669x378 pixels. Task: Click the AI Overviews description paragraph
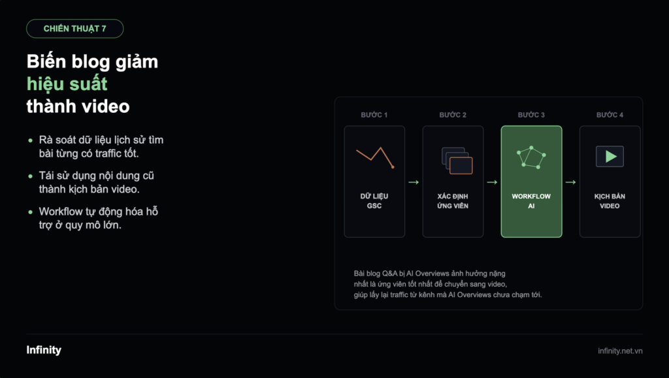coord(448,284)
